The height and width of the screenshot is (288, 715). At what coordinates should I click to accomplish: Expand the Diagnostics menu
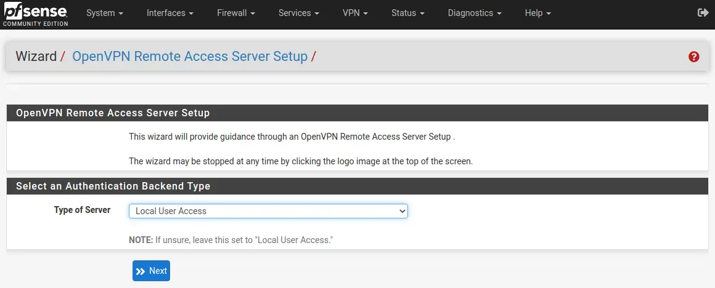point(475,13)
